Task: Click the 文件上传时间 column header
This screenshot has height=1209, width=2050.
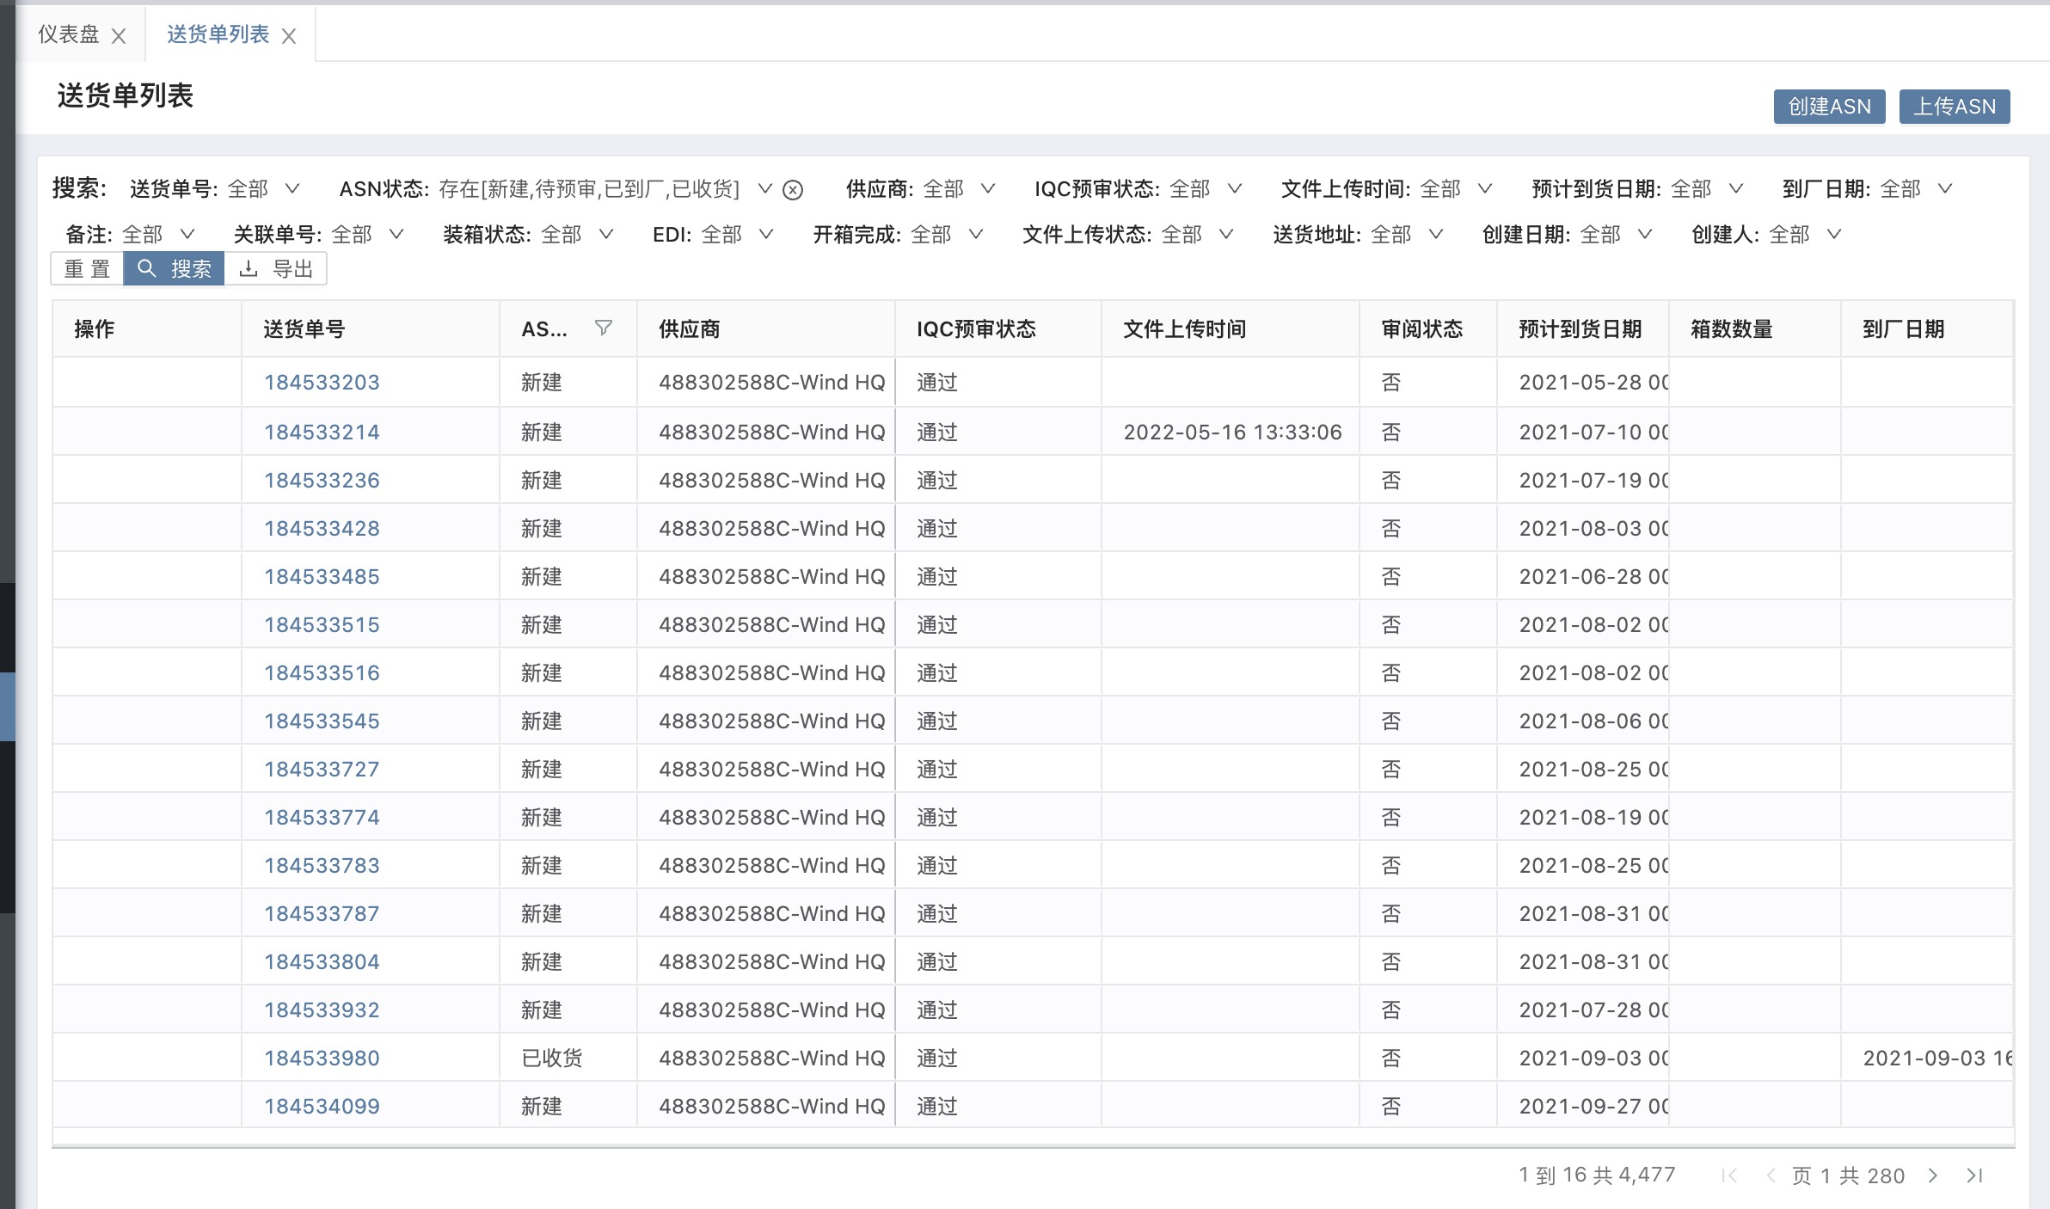Action: coord(1231,328)
